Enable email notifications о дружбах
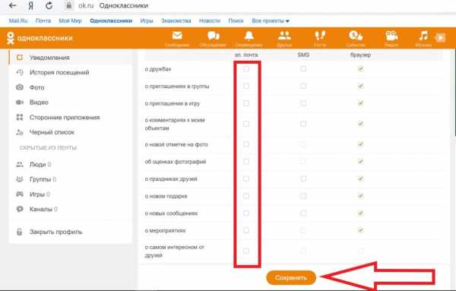 (246, 69)
